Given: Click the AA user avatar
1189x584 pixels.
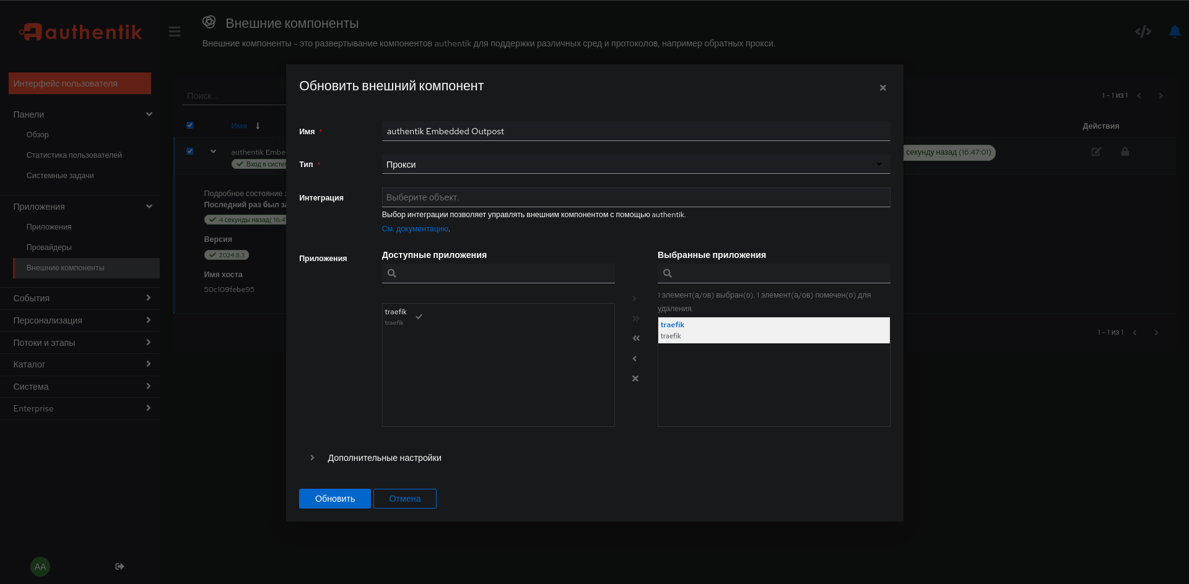Looking at the screenshot, I should pyautogui.click(x=40, y=567).
